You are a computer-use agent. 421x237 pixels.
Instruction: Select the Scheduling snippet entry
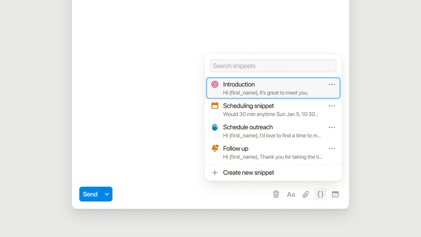pos(271,110)
